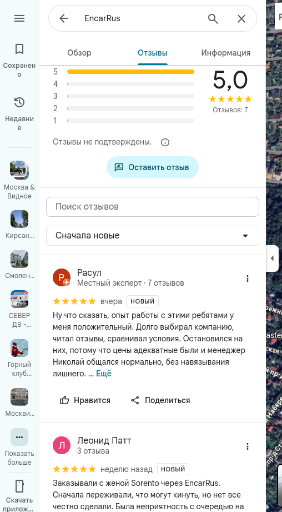
Task: Click the неделю назад timestamp
Action: [x=126, y=469]
